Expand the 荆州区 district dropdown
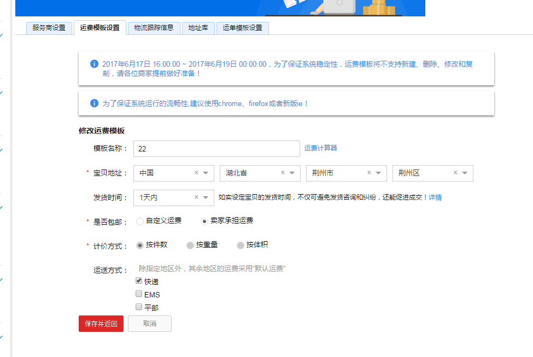This screenshot has width=533, height=357. click(465, 173)
